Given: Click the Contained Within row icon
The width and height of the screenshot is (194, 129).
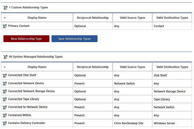Looking at the screenshot, I should (5, 115).
